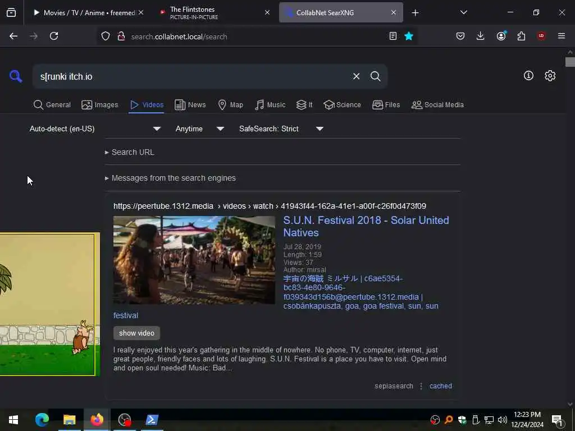Open peertube.1312.media result URL
The height and width of the screenshot is (431, 575).
(x=270, y=206)
